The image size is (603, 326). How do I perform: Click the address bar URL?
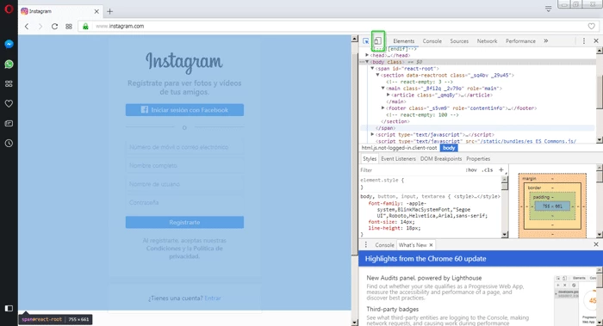[120, 26]
